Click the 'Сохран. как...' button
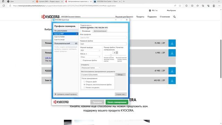This screenshot has height=125, width=222. point(121,94)
